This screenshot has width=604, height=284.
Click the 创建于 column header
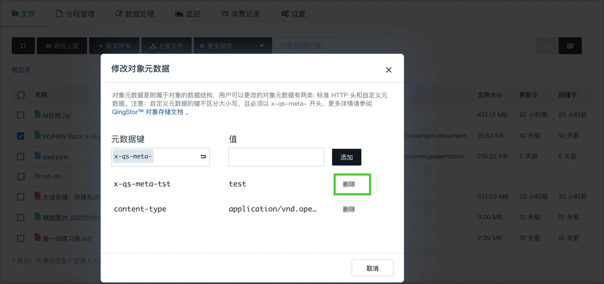[568, 95]
